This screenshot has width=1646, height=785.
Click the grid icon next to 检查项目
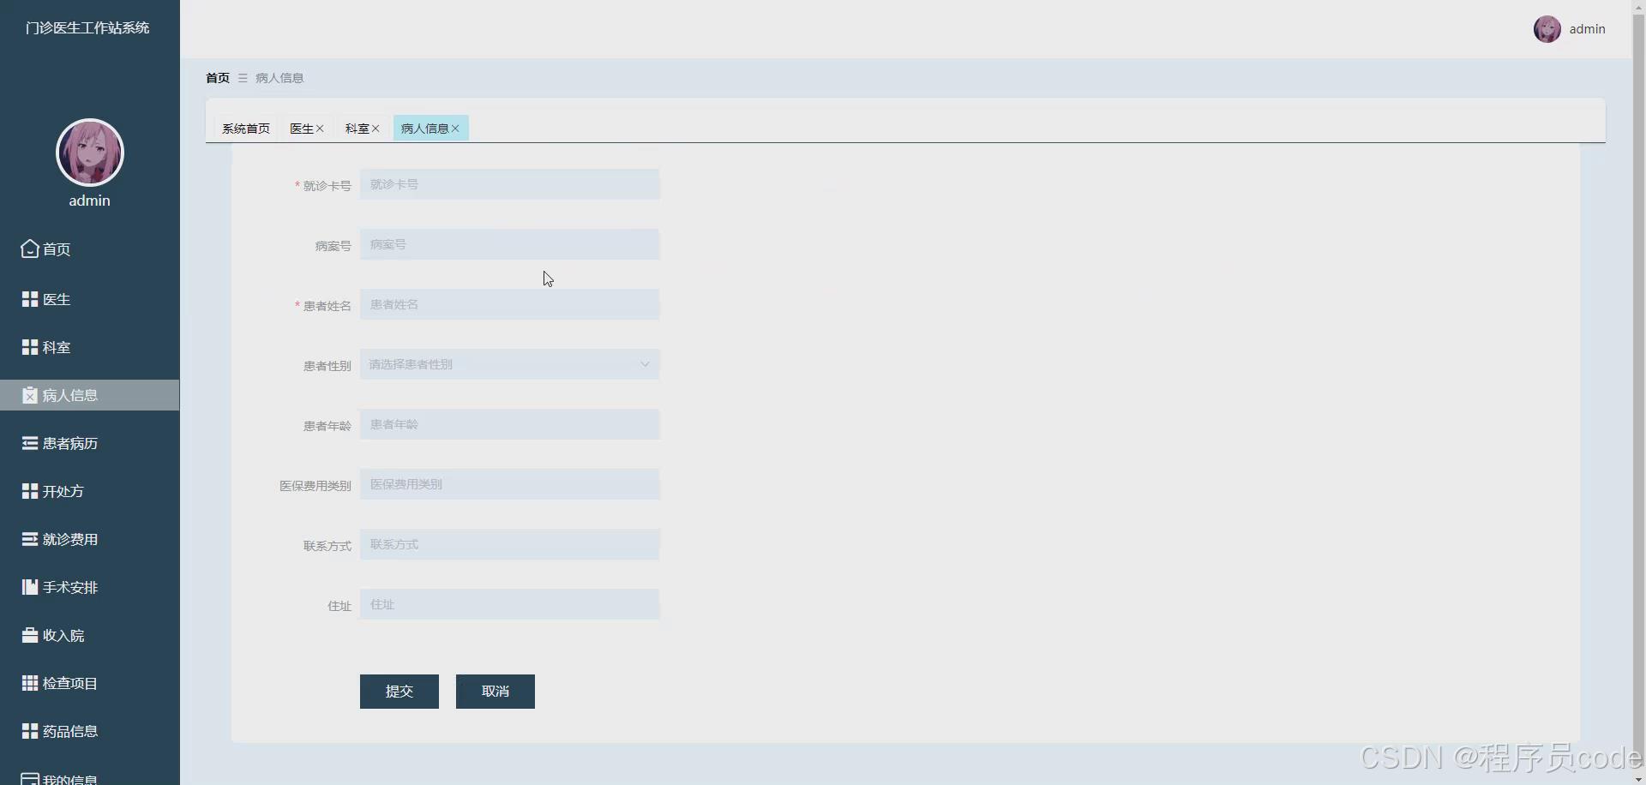point(30,683)
